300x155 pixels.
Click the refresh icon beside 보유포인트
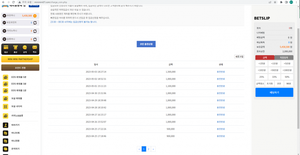pyautogui.click(x=35, y=23)
